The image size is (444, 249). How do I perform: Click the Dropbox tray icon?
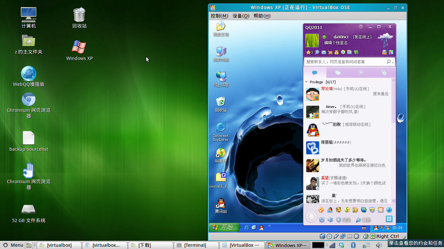point(342,245)
